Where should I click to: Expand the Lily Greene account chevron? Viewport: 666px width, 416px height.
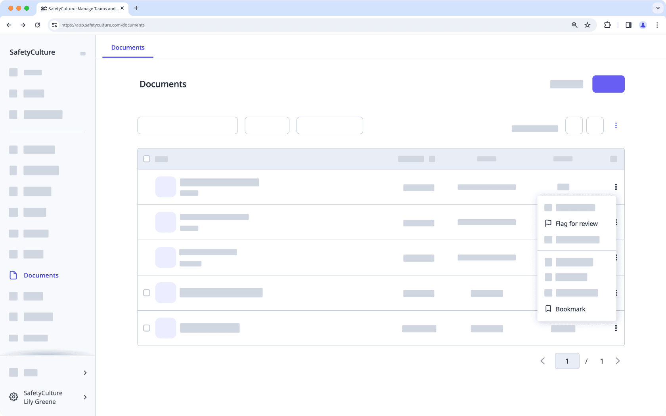pyautogui.click(x=85, y=397)
